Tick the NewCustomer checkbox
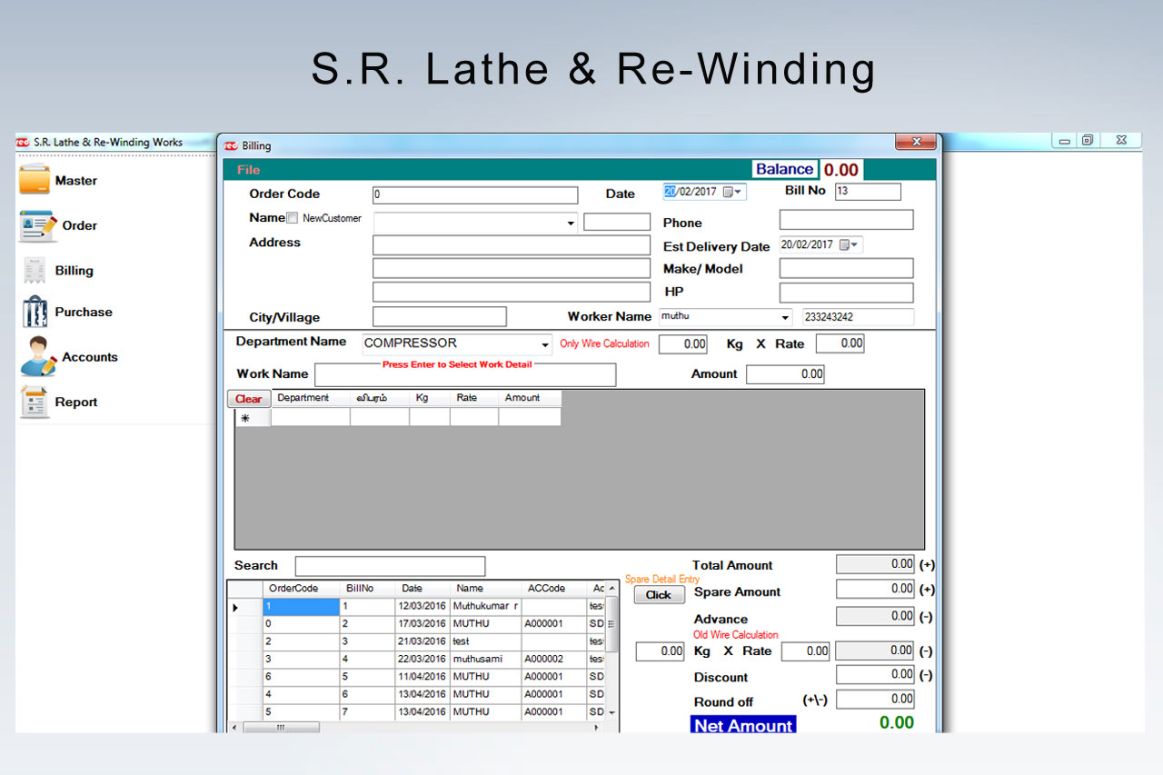 pos(292,218)
